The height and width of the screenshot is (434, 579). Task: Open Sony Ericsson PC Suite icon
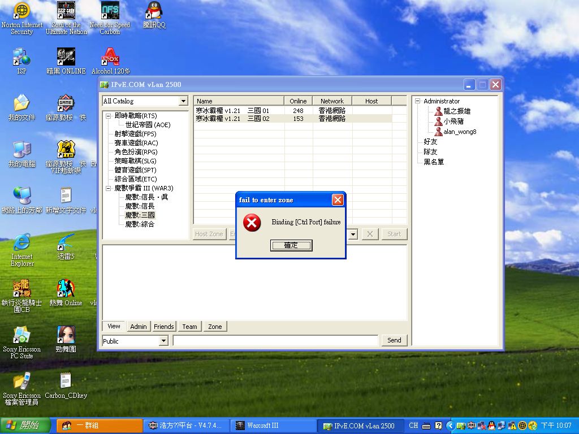21,335
